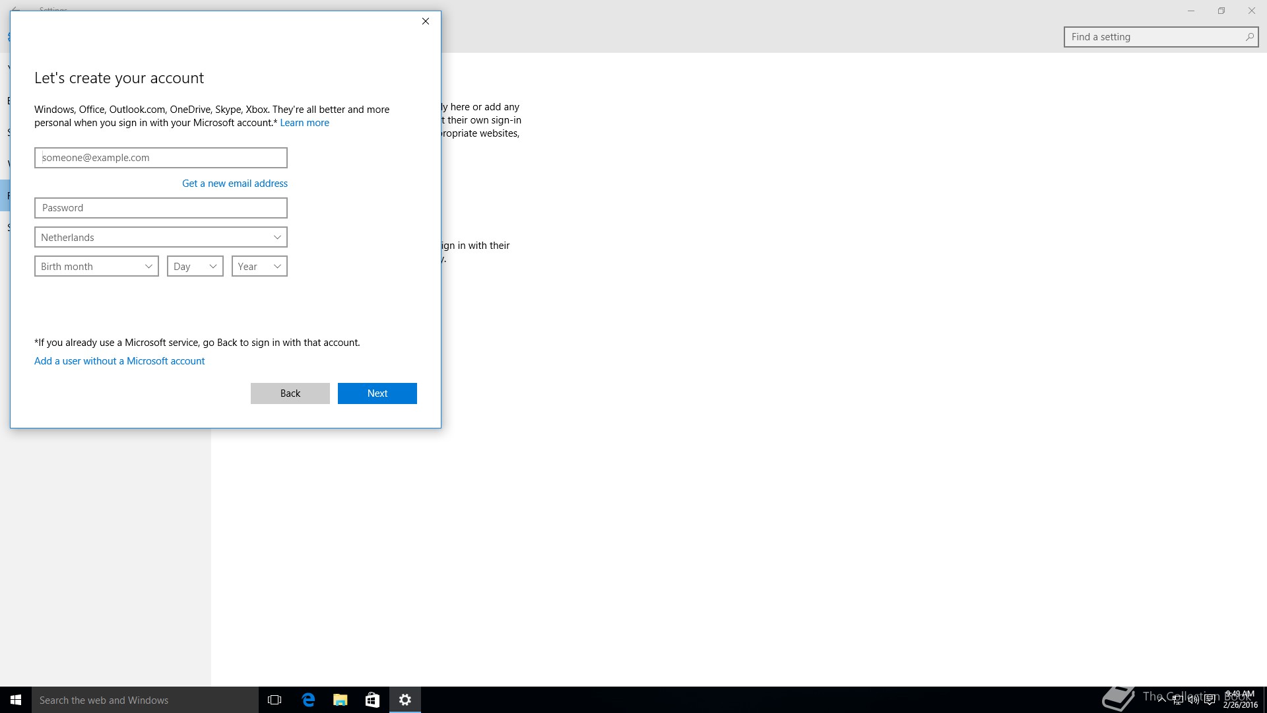The width and height of the screenshot is (1267, 713).
Task: Click 'Add a user without a Microsoft account'
Action: (x=119, y=361)
